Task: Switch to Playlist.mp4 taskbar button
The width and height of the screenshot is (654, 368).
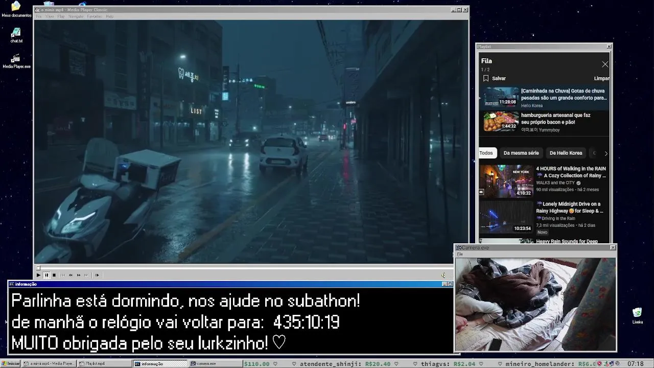Action: (105, 363)
